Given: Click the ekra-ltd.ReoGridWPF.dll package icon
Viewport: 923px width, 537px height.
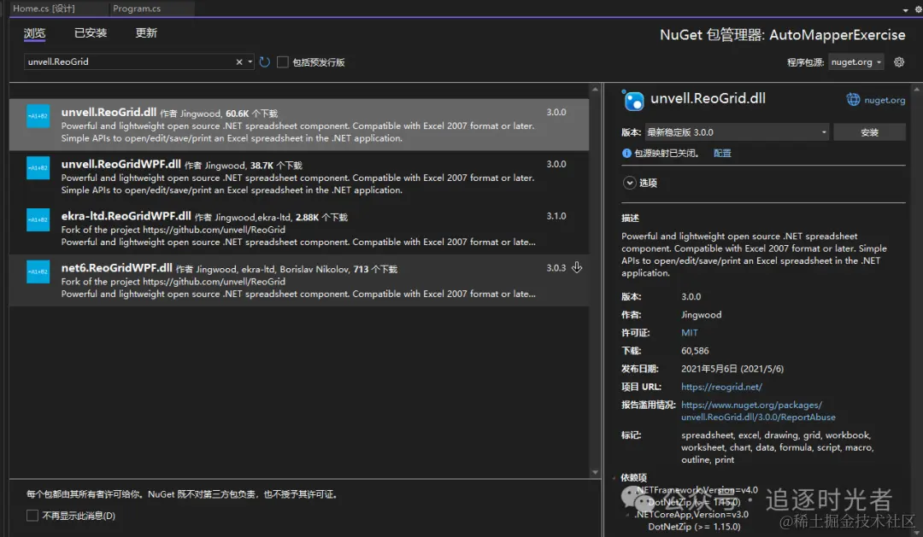Looking at the screenshot, I should 38,219.
